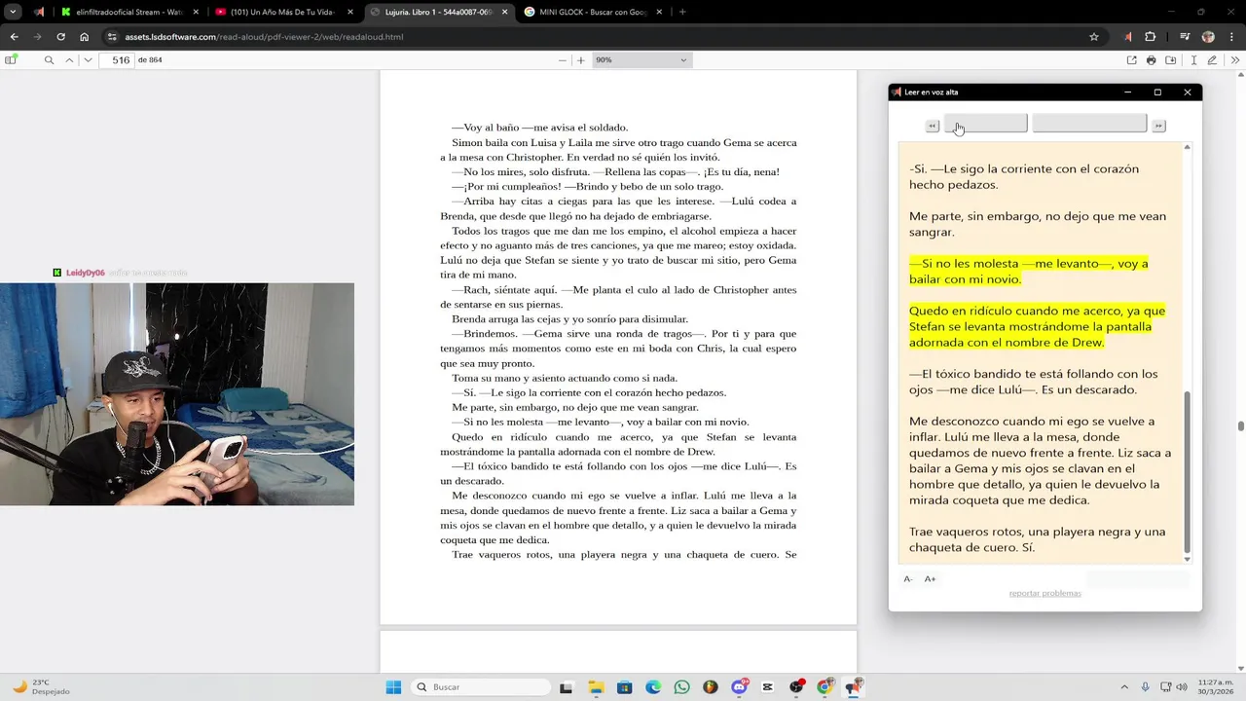Click the Read Aloud extension megaphone icon

click(x=1128, y=37)
